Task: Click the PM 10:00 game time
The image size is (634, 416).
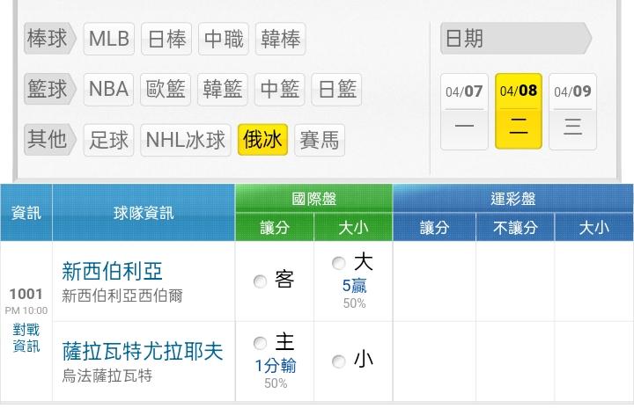Action: 26,310
